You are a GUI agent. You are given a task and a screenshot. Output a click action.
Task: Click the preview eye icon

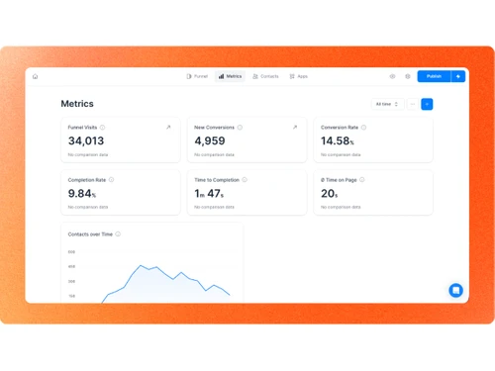click(x=392, y=76)
